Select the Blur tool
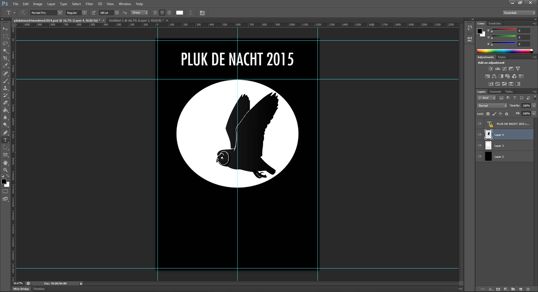Screen dimensions: 538x292 pyautogui.click(x=5, y=117)
